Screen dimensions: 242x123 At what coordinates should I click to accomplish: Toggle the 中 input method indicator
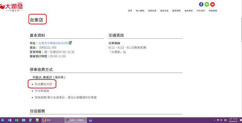(x=221, y=120)
